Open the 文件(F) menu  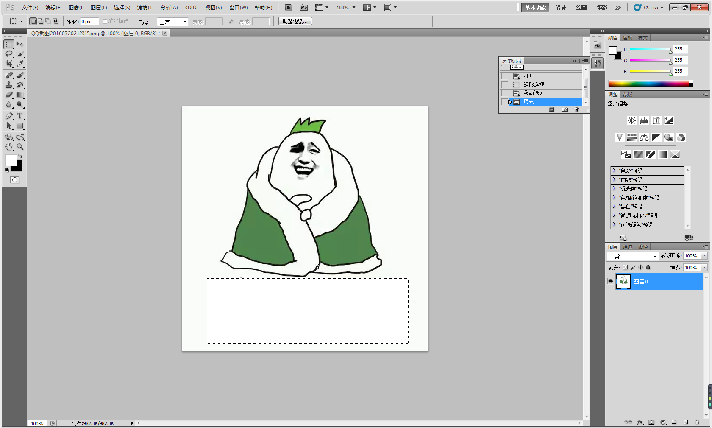click(x=30, y=8)
